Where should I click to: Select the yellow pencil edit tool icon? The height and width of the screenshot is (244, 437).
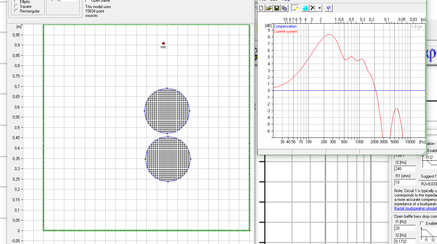(295, 8)
